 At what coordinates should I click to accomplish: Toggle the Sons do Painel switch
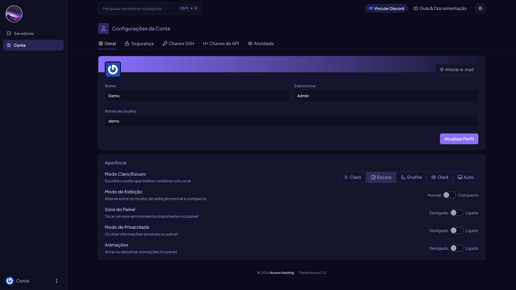pos(457,213)
